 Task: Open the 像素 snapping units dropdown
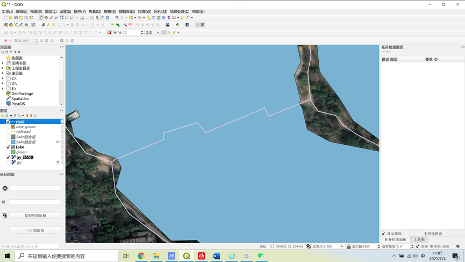coord(153,33)
